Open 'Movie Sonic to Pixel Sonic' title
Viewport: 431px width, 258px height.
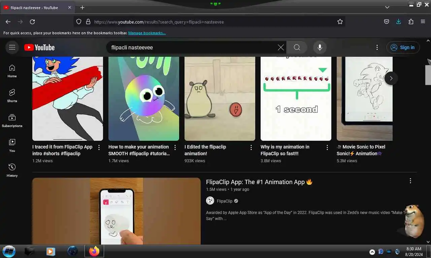click(361, 150)
